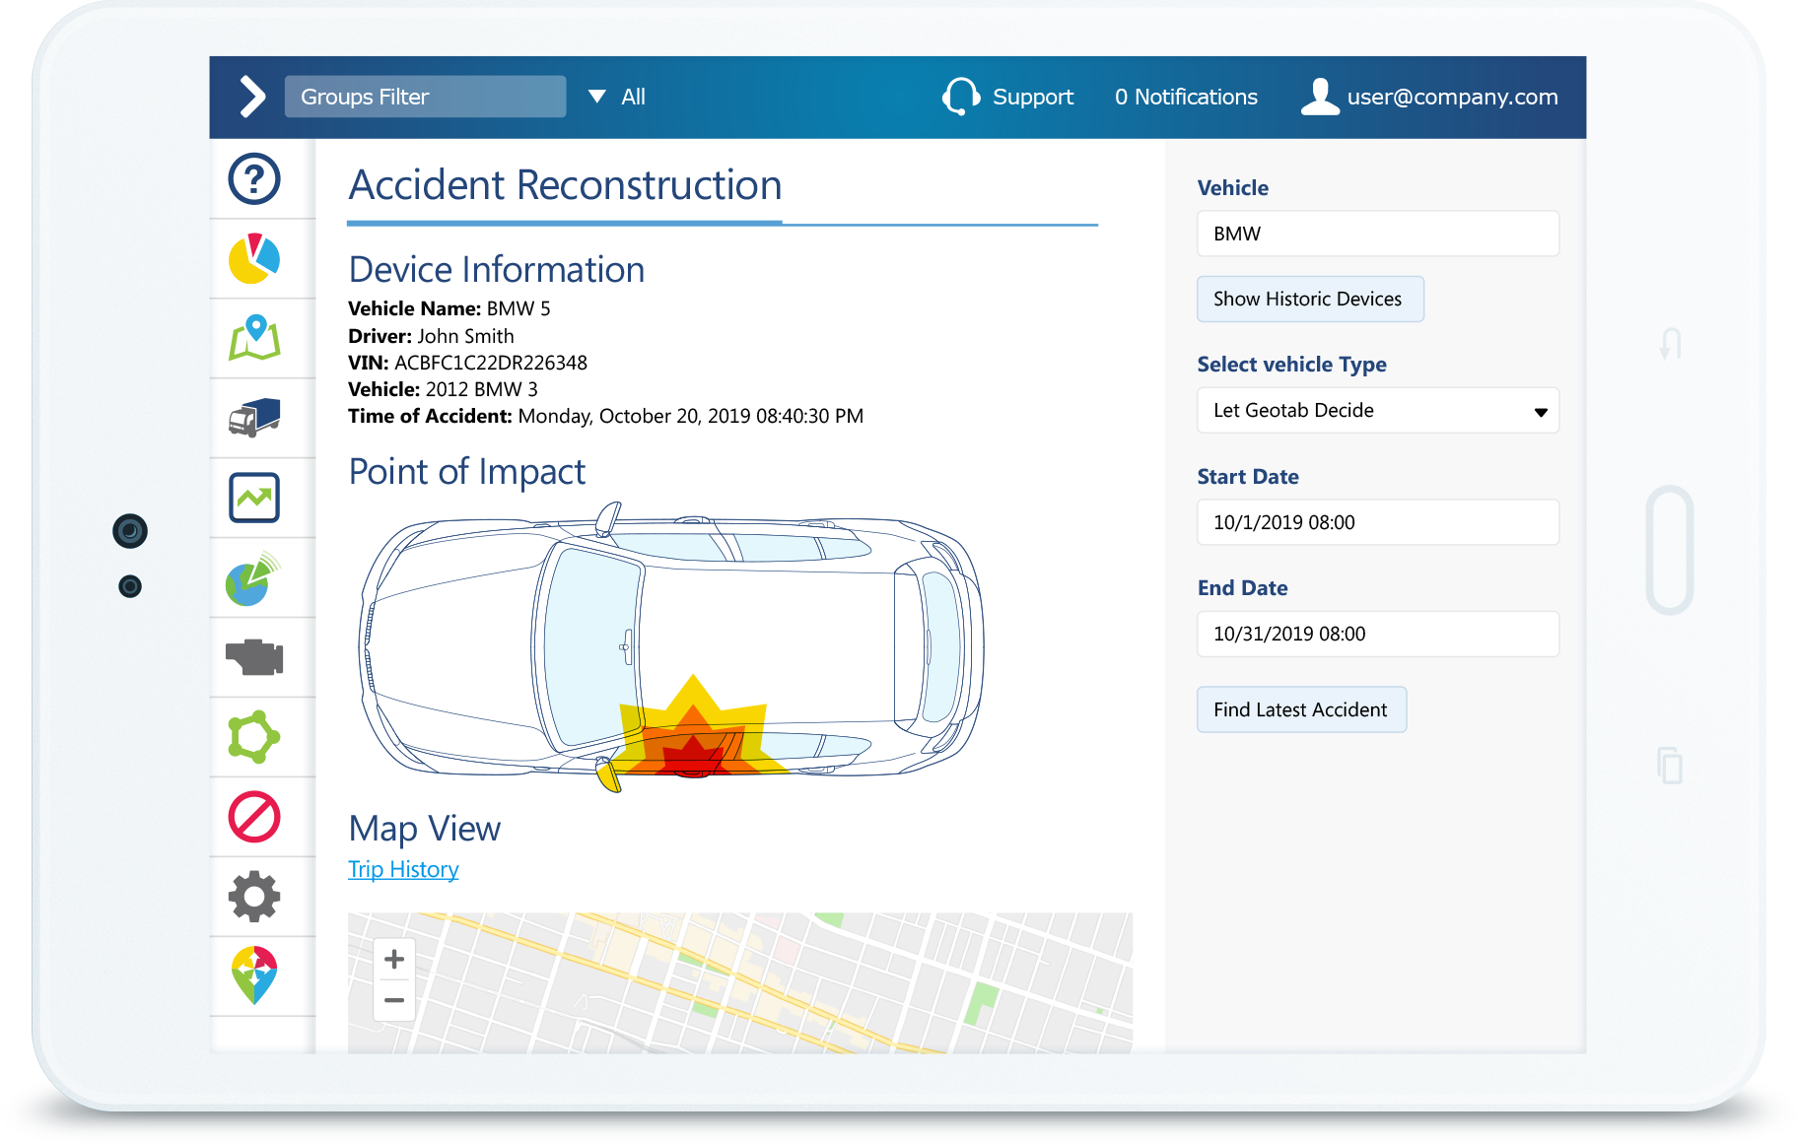The width and height of the screenshot is (1797, 1143).
Task: View the 0 Notifications item
Action: tap(1186, 97)
